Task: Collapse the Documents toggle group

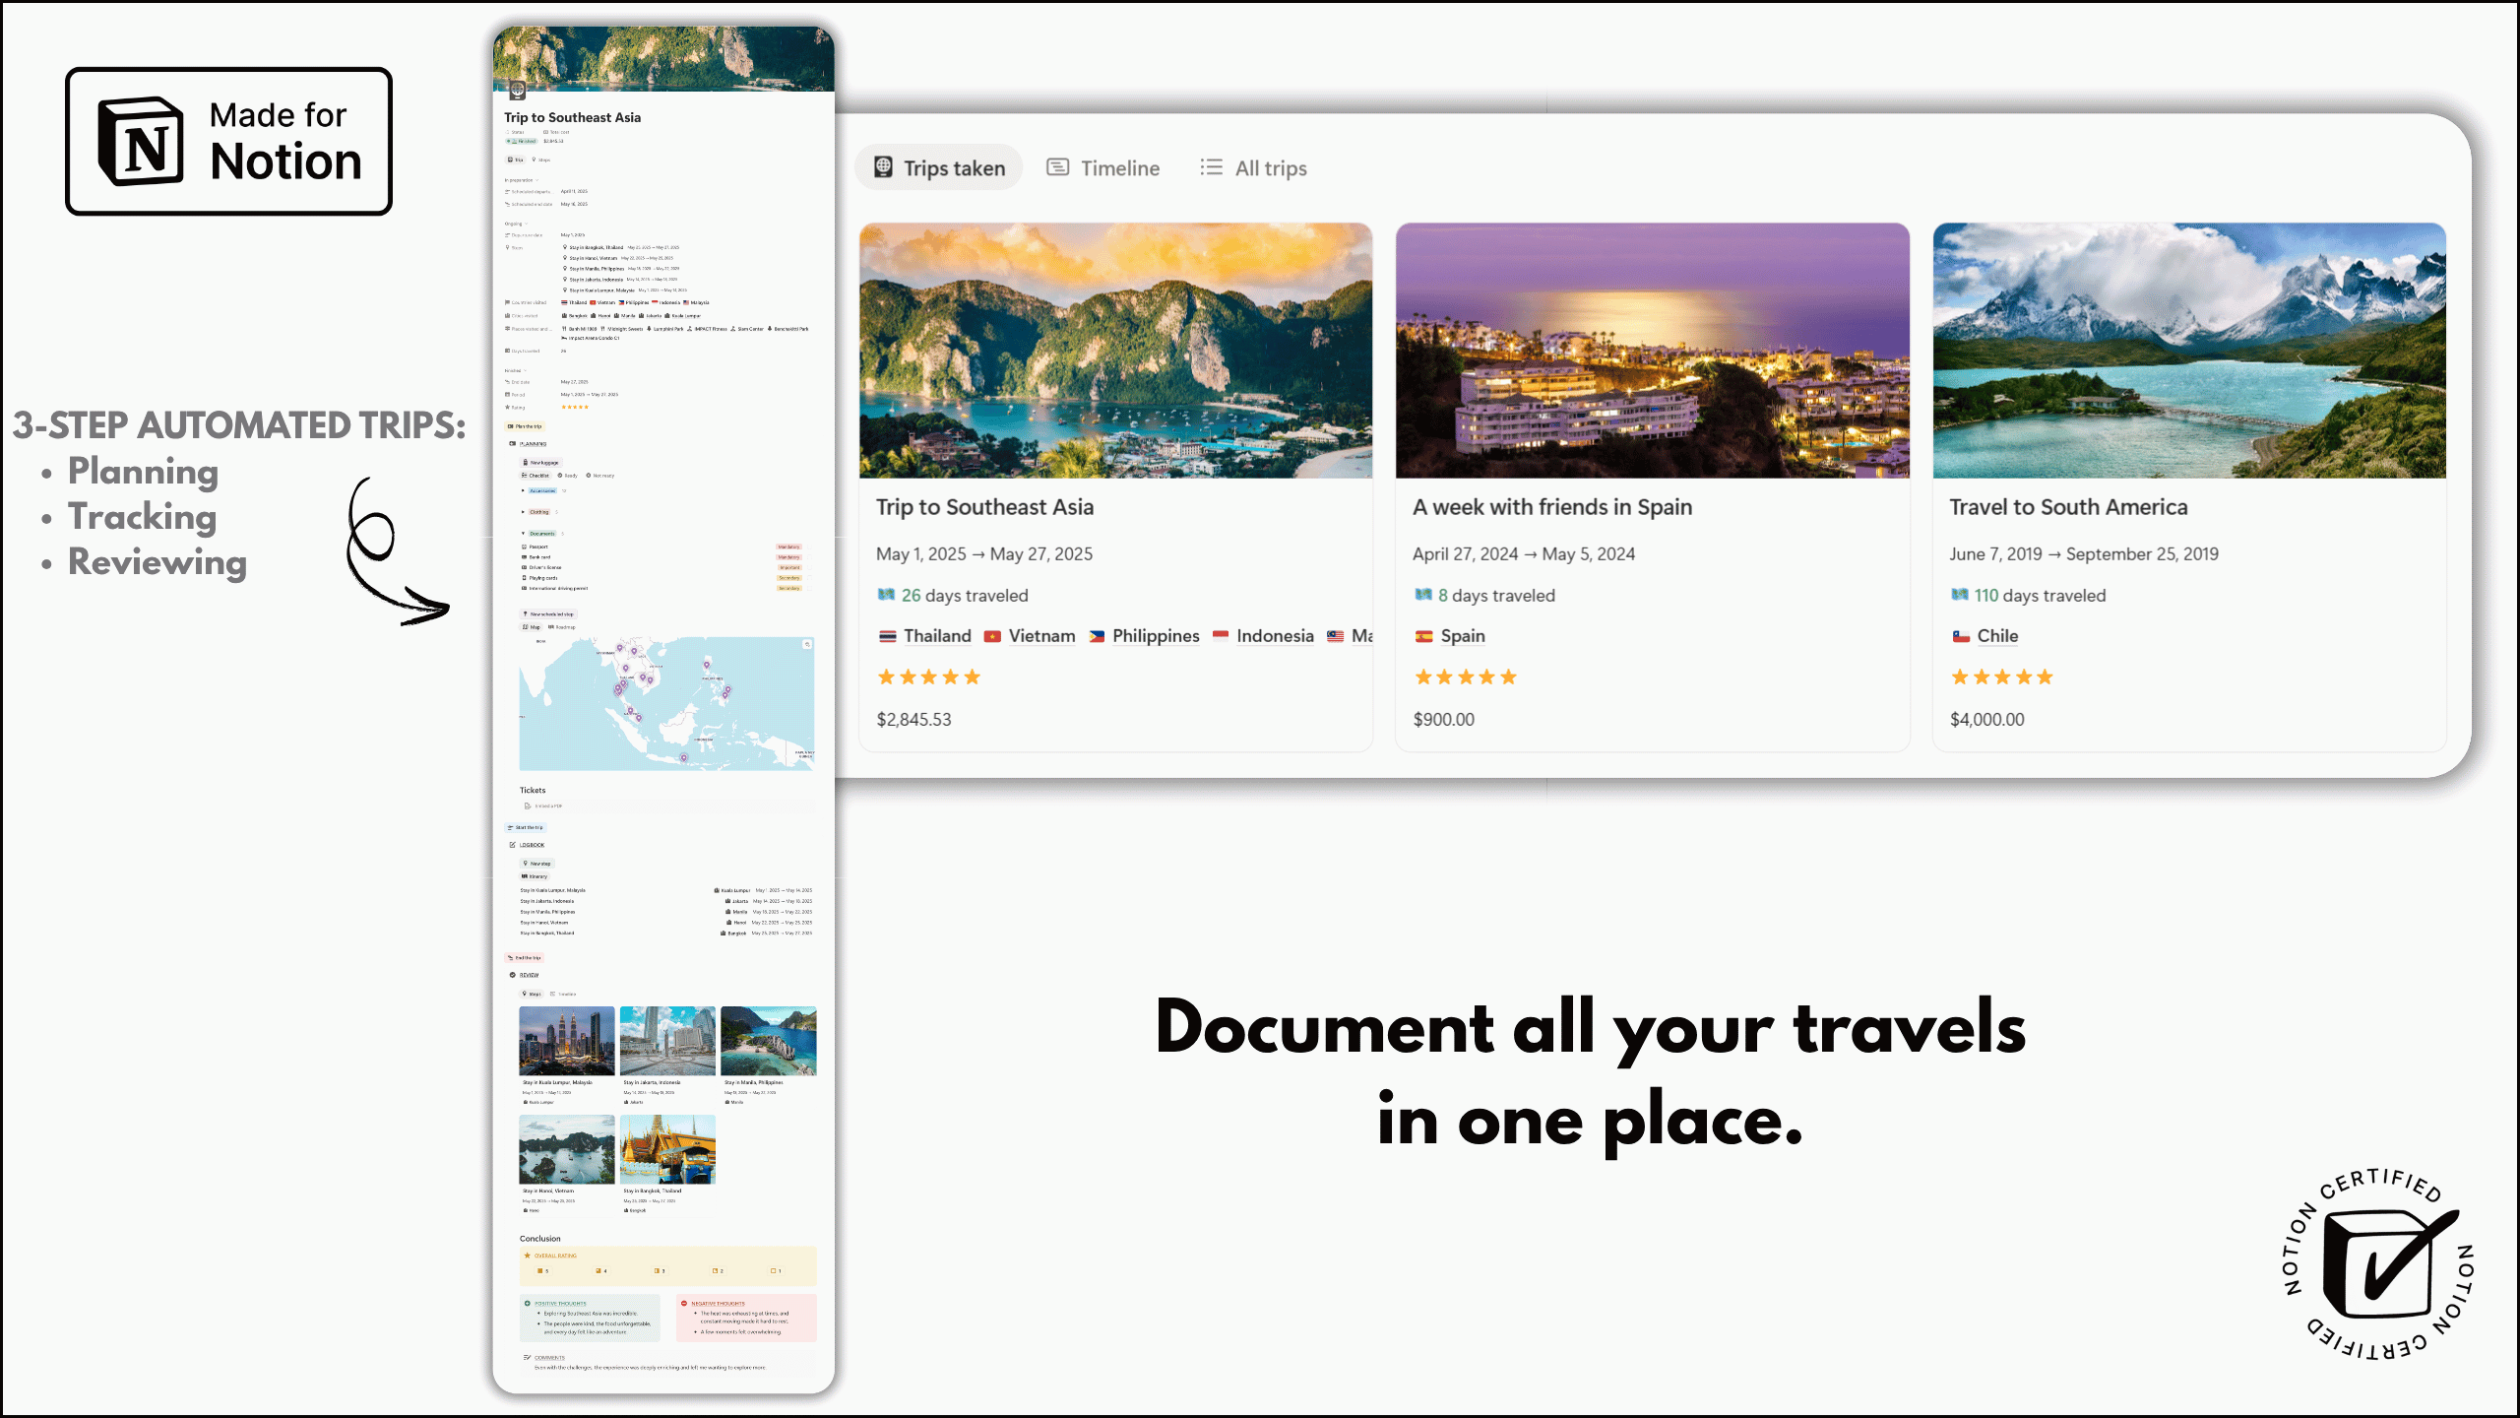Action: coord(523,534)
